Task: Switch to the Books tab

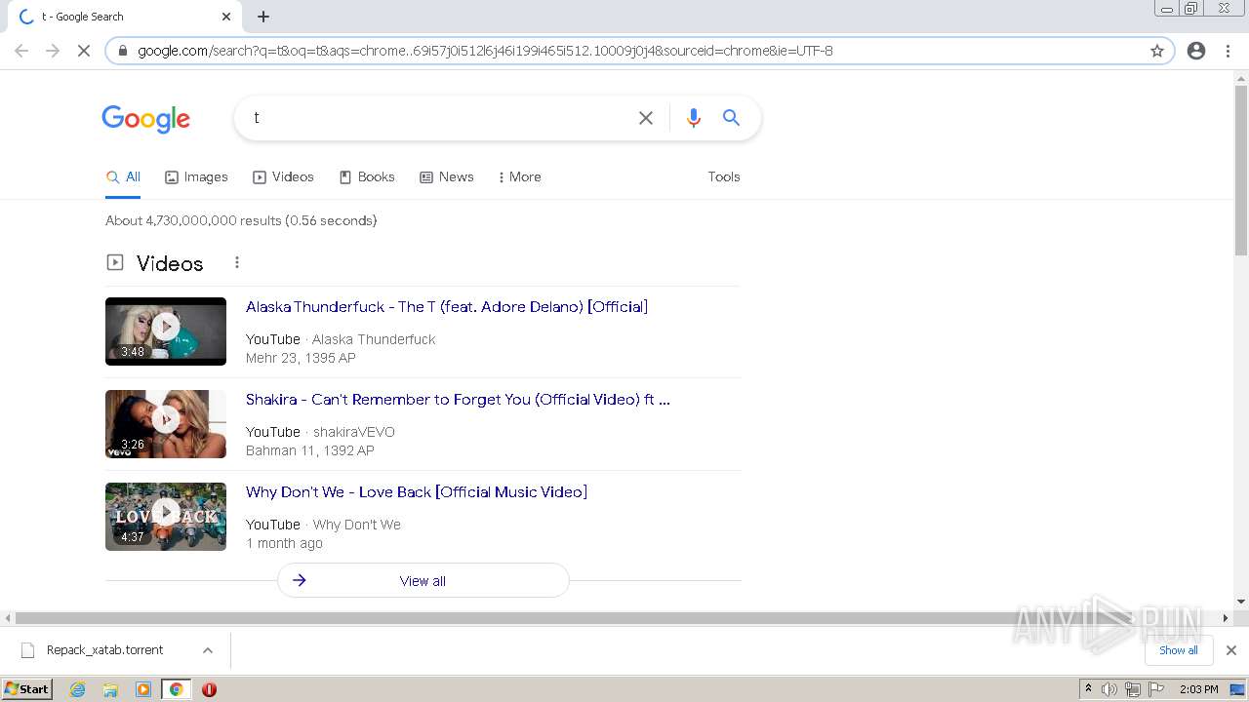Action: click(367, 177)
